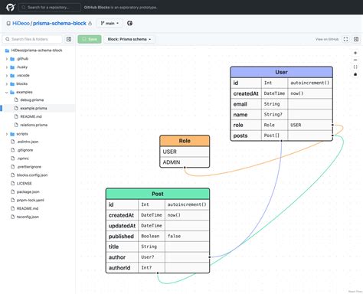Click the 'name' field in the User model

click(x=281, y=115)
